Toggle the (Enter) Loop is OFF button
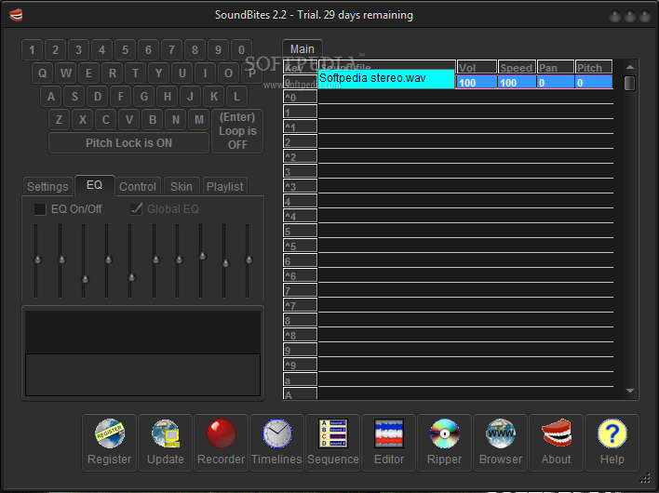Screen dimensions: 659x493 click(237, 131)
